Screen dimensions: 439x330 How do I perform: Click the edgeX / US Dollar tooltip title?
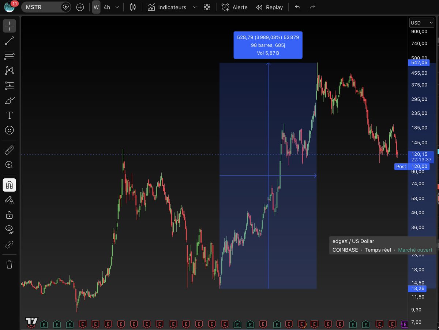[x=353, y=241]
